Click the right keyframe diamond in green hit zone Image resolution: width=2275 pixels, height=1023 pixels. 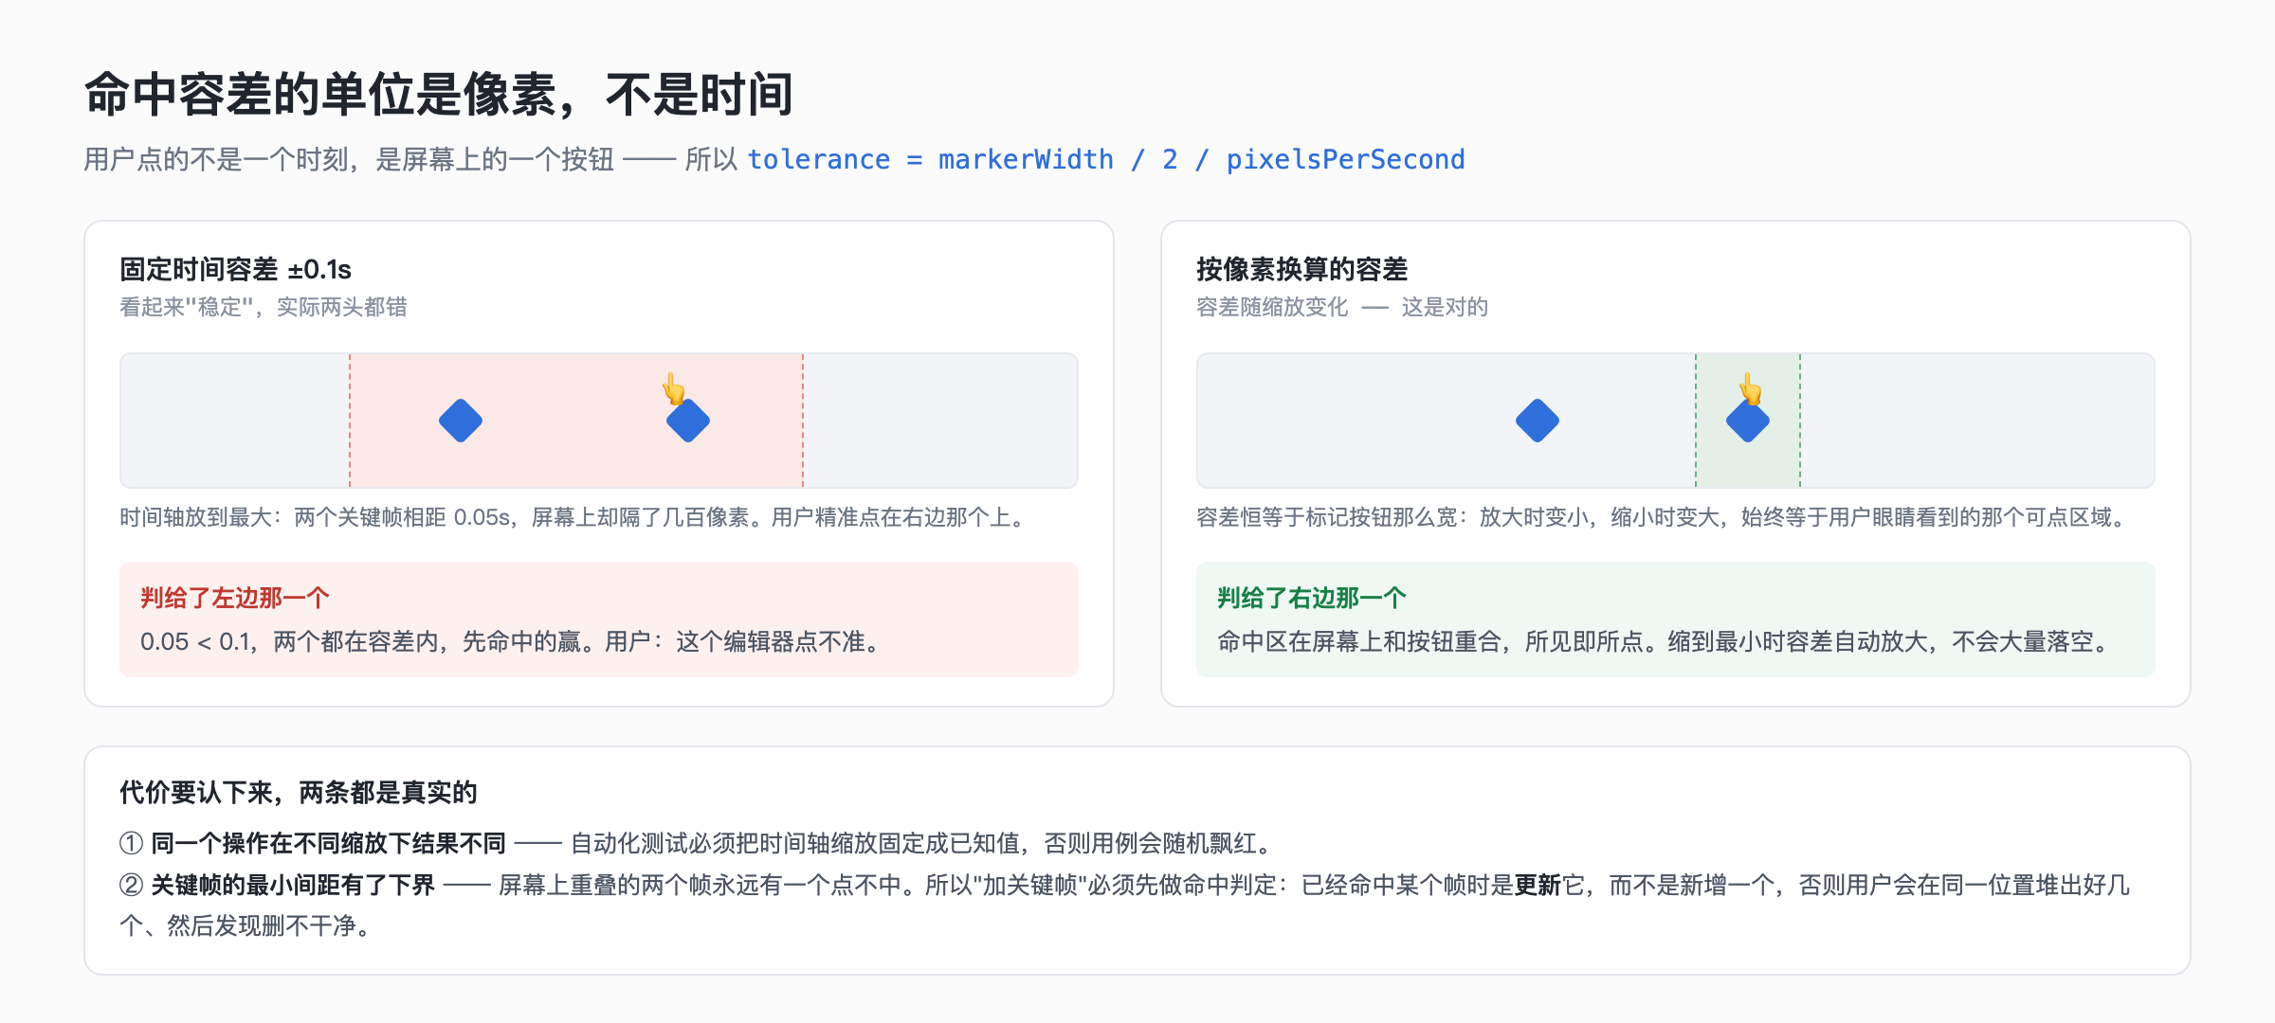tap(1748, 421)
